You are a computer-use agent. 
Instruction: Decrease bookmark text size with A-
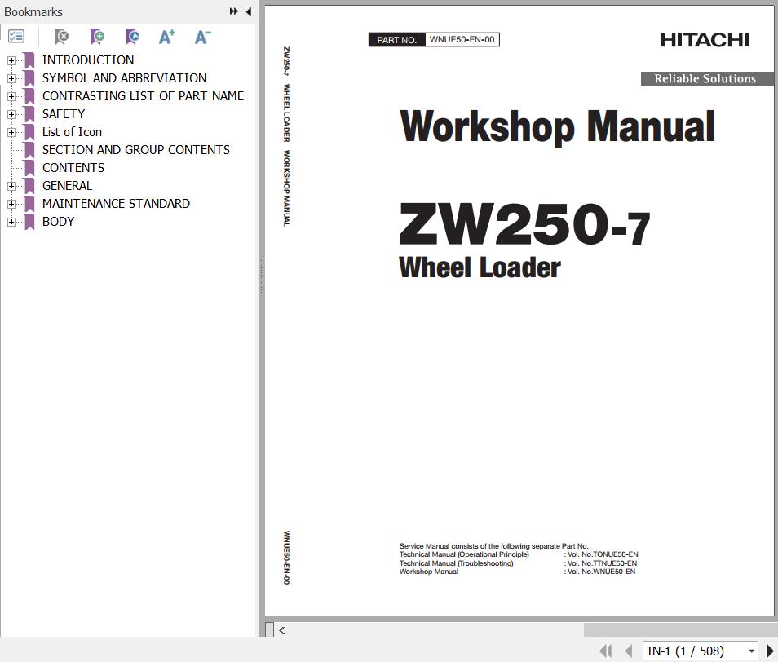pyautogui.click(x=202, y=37)
